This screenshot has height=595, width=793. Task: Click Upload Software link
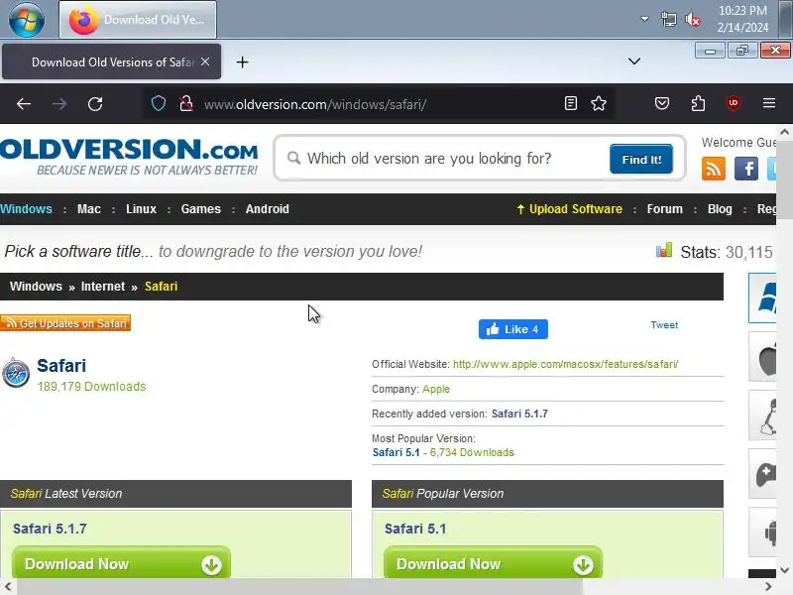569,209
